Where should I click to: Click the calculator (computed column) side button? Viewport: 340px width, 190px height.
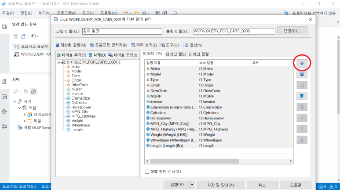[302, 74]
